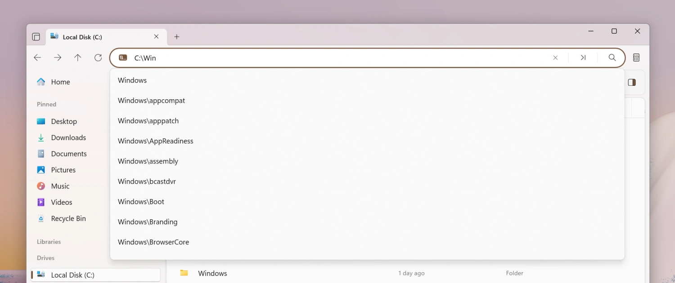Open Home in the sidebar
This screenshot has height=283, width=675.
pyautogui.click(x=60, y=82)
